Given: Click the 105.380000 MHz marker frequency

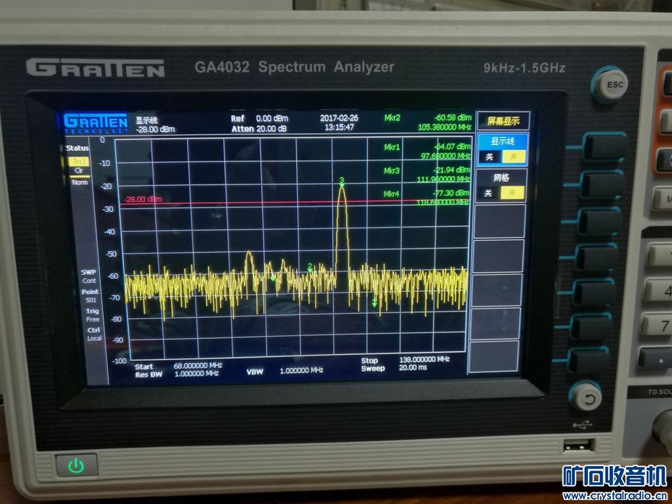Looking at the screenshot, I should [x=444, y=127].
